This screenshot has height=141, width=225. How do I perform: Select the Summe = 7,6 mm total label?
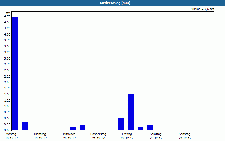pyautogui.click(x=202, y=9)
